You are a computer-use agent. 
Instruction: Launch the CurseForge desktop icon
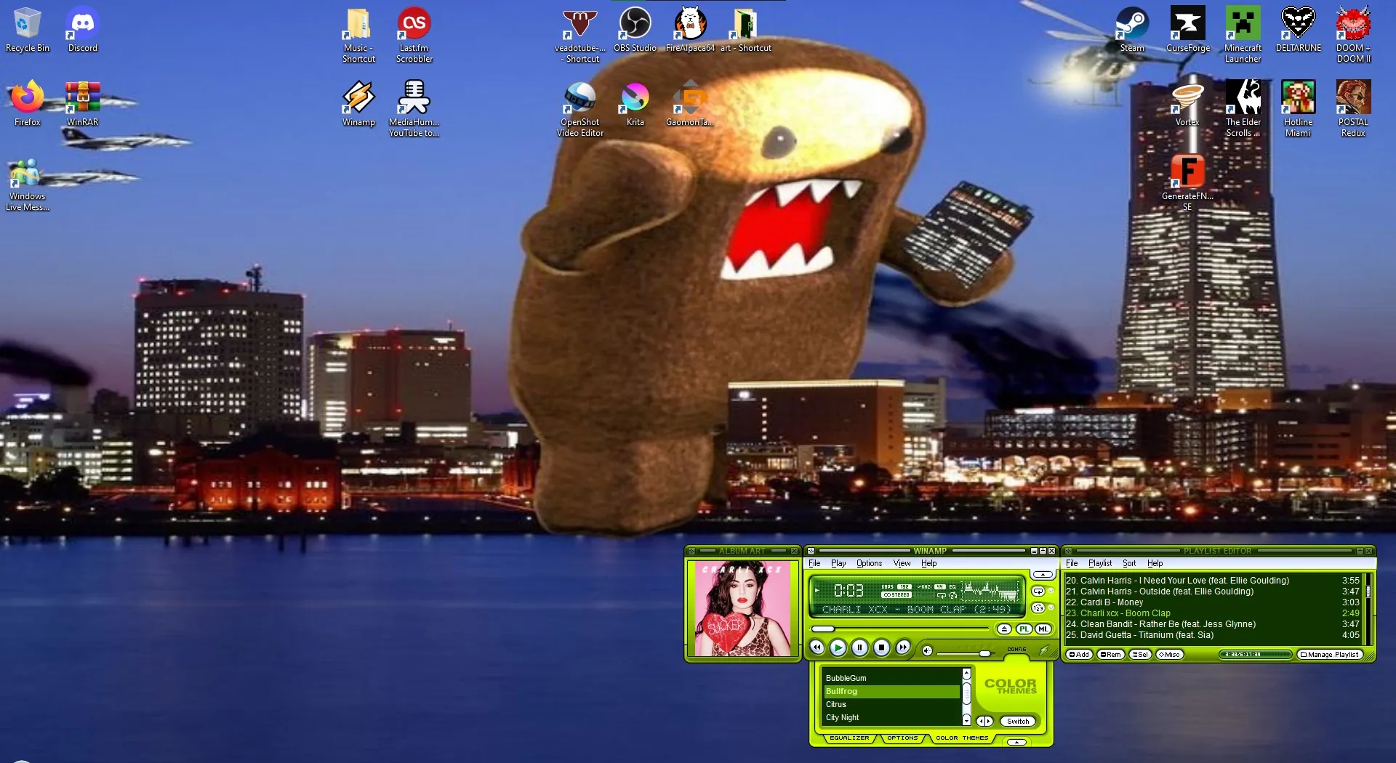click(1188, 30)
